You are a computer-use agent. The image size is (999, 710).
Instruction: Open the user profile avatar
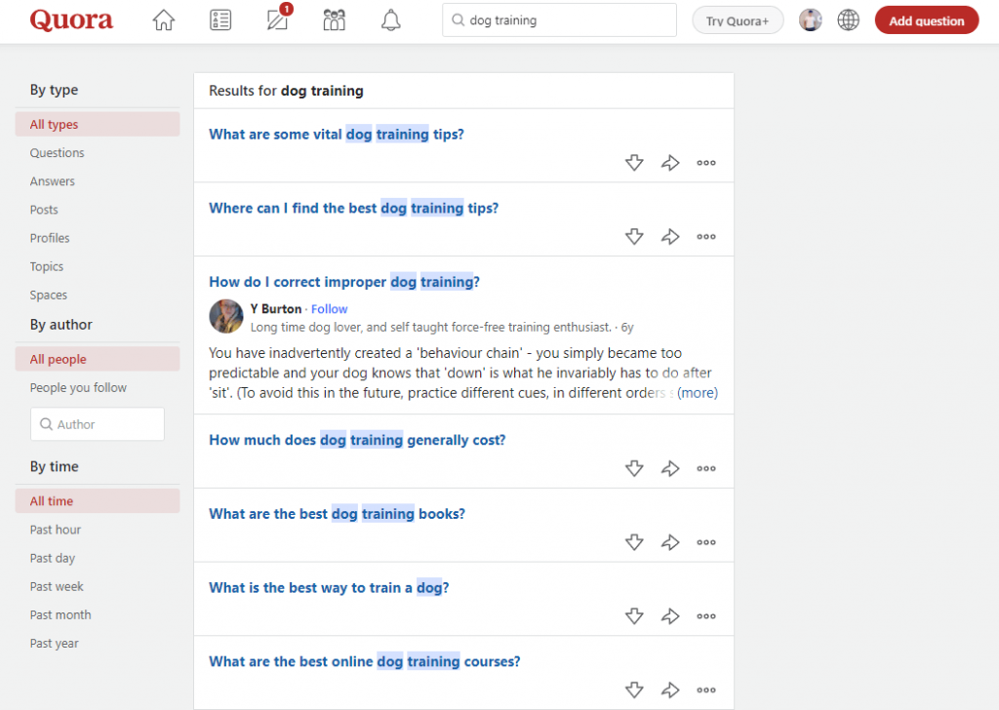pos(811,20)
